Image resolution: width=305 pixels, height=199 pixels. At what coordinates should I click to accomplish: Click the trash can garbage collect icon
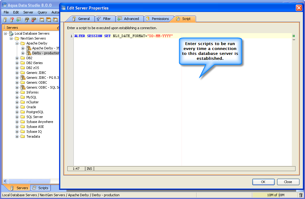[301, 195]
